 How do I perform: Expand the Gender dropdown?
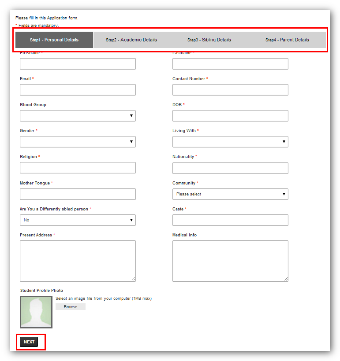pyautogui.click(x=78, y=142)
